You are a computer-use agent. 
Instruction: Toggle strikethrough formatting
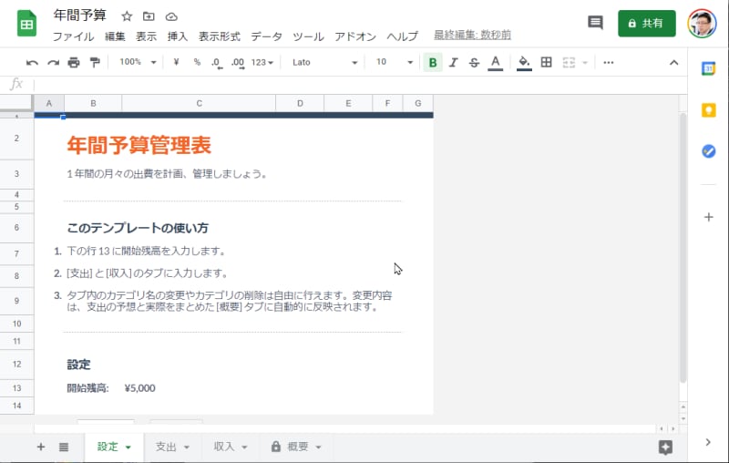[474, 62]
